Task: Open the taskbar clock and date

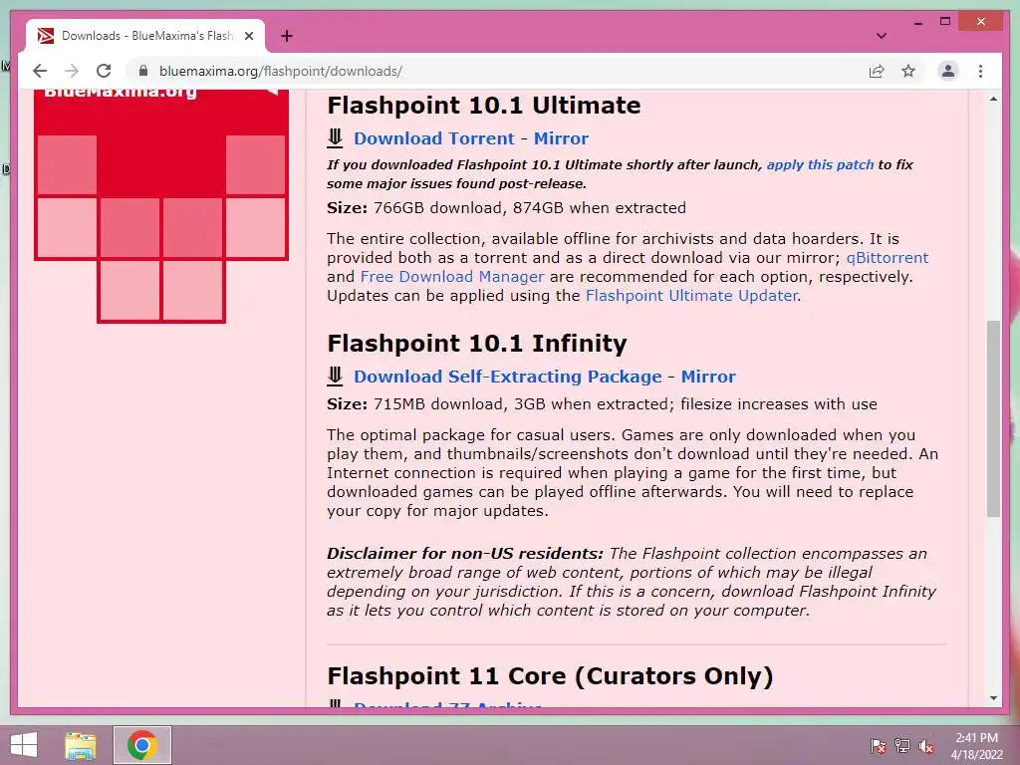Action: (x=976, y=745)
